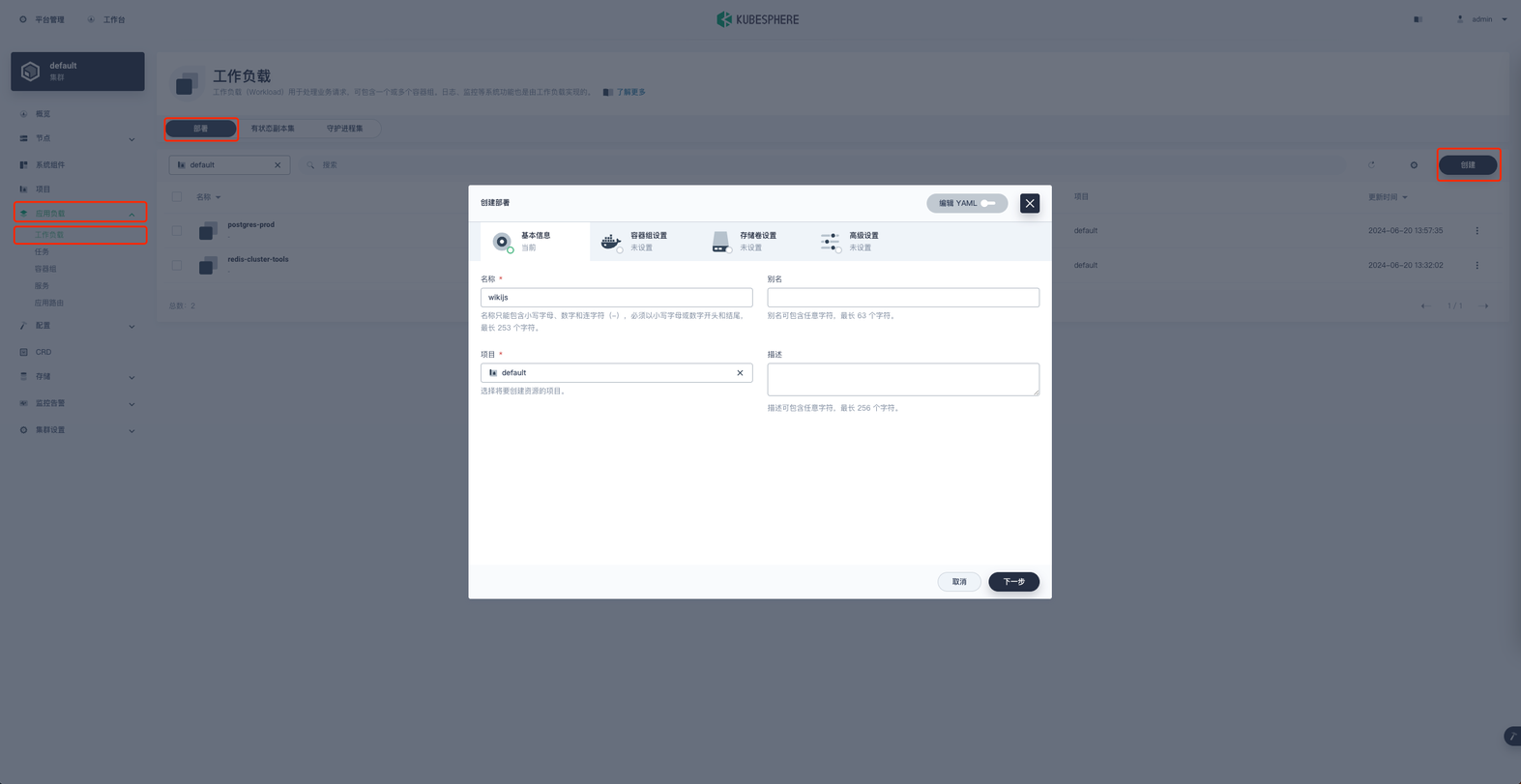Select the 容器组设置 step
This screenshot has width=1521, height=784.
click(644, 242)
